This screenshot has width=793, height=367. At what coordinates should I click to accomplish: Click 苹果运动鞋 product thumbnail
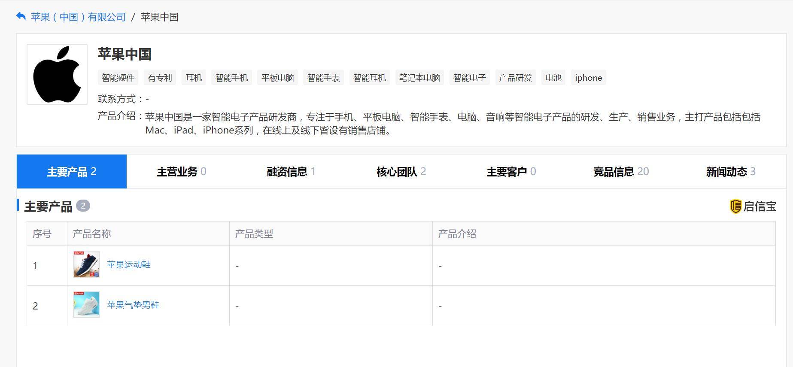(86, 264)
